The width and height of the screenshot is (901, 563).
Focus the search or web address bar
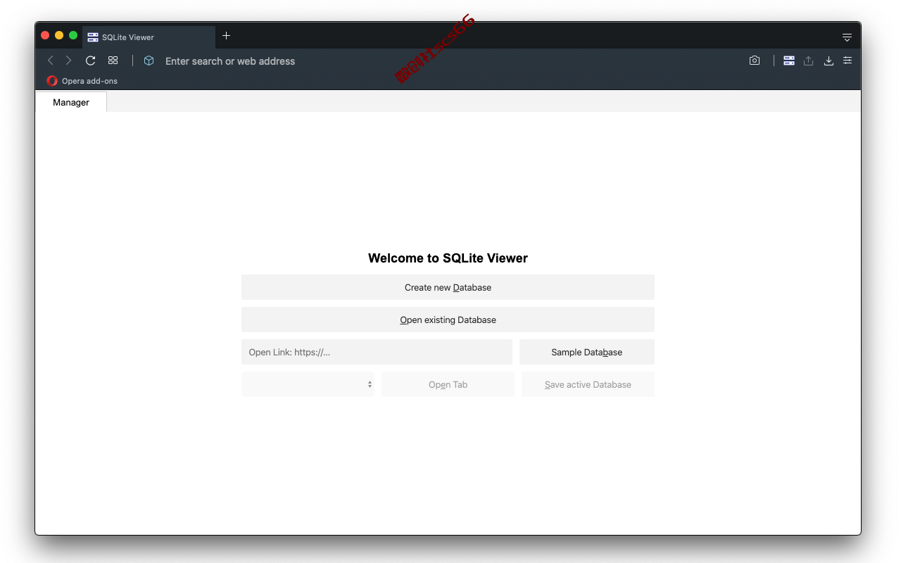(450, 61)
